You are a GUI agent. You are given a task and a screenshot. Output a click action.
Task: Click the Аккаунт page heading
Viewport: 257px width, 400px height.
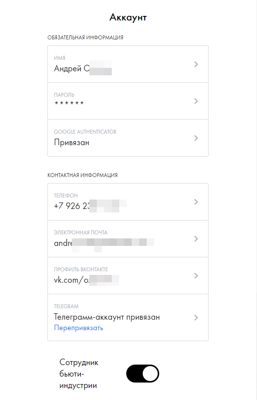[x=128, y=17]
